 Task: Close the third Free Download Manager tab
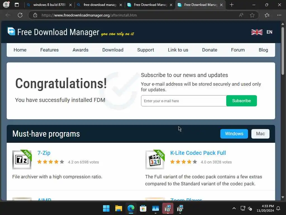pyautogui.click(x=171, y=5)
